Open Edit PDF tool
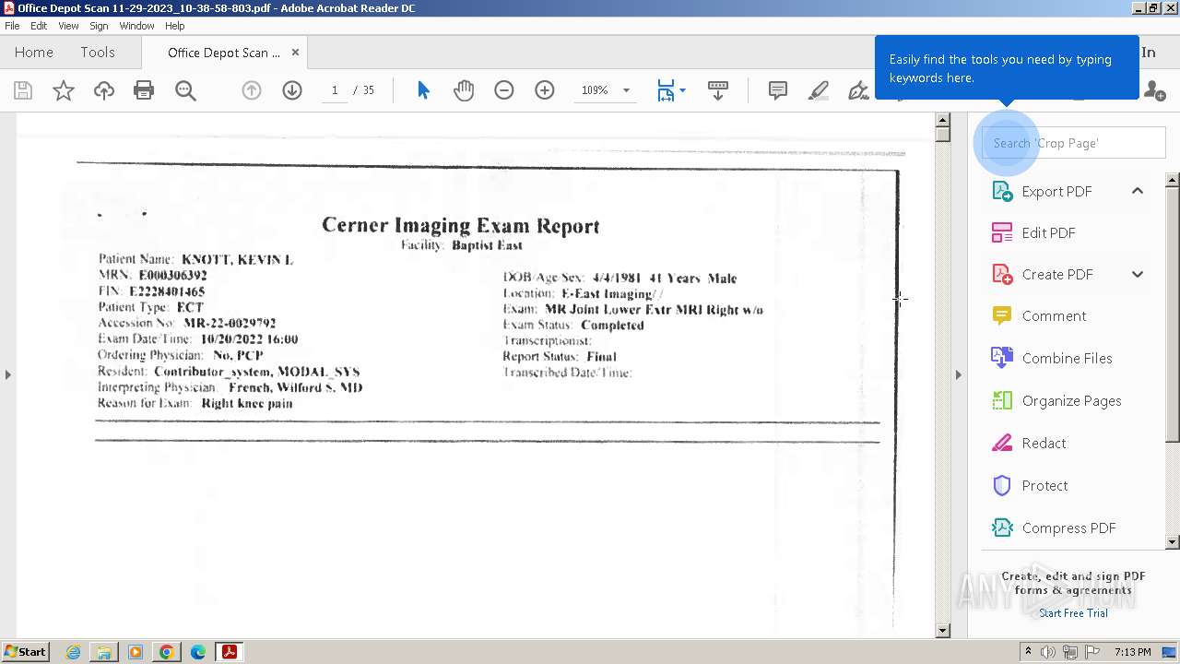The width and height of the screenshot is (1180, 664). pyautogui.click(x=1048, y=232)
